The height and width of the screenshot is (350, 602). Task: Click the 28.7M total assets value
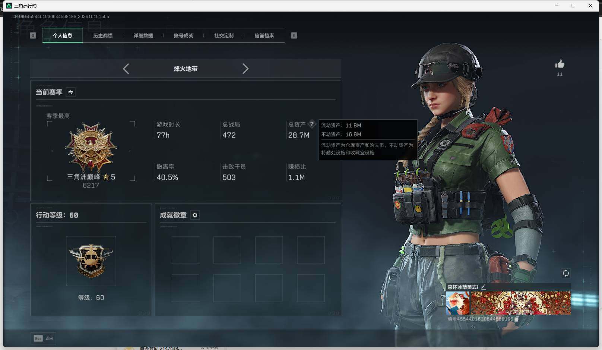click(298, 135)
